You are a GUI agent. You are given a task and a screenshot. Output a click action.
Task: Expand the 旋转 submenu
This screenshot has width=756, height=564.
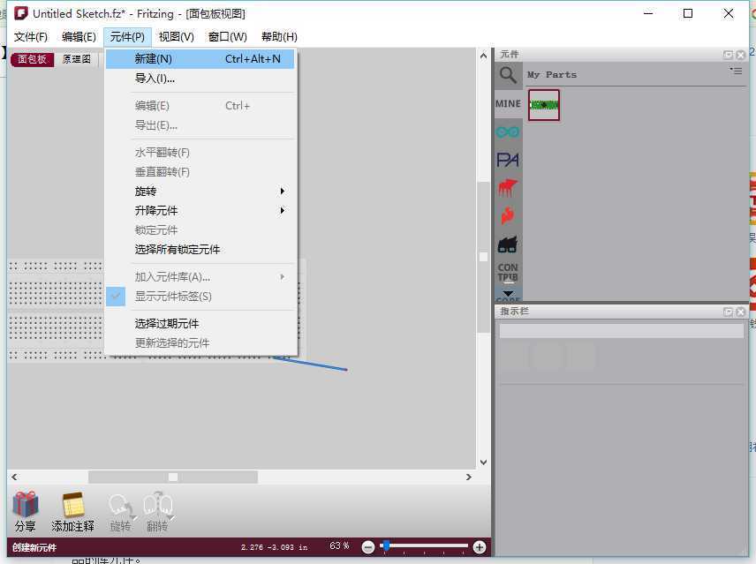200,192
